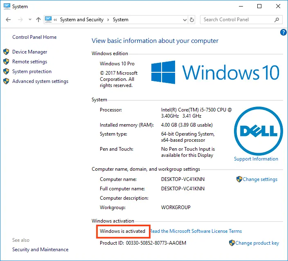Open the recent locations dropdown arrow
Viewport: 288px width, 261px height.
(30, 20)
